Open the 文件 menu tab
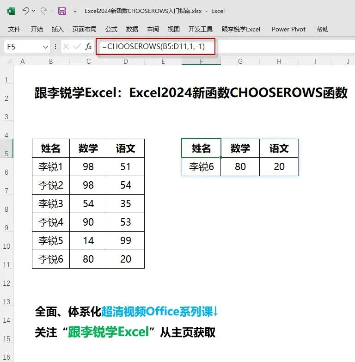This screenshot has height=362, width=355. [x=14, y=29]
